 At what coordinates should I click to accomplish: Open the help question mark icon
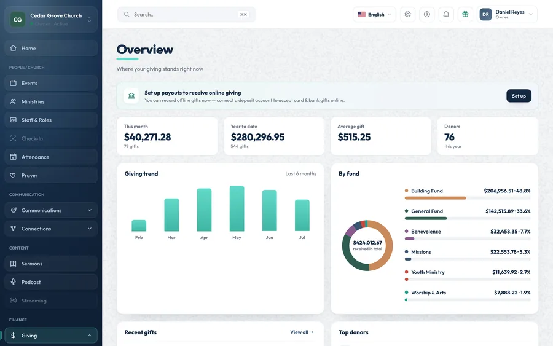pyautogui.click(x=427, y=15)
